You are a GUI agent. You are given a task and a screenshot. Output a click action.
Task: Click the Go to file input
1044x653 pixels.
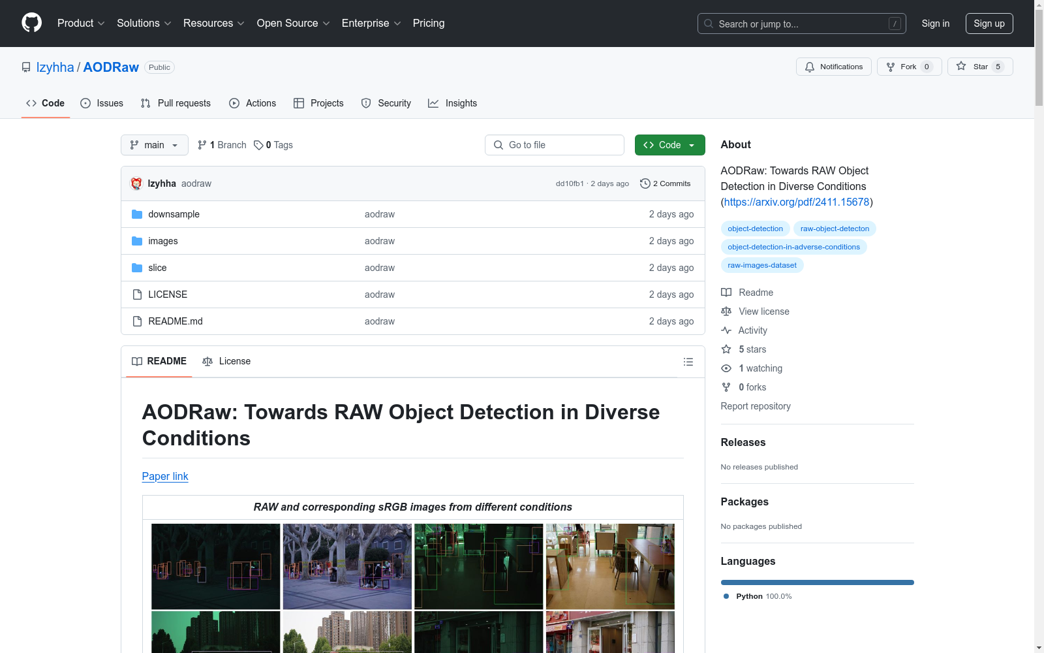pyautogui.click(x=555, y=145)
